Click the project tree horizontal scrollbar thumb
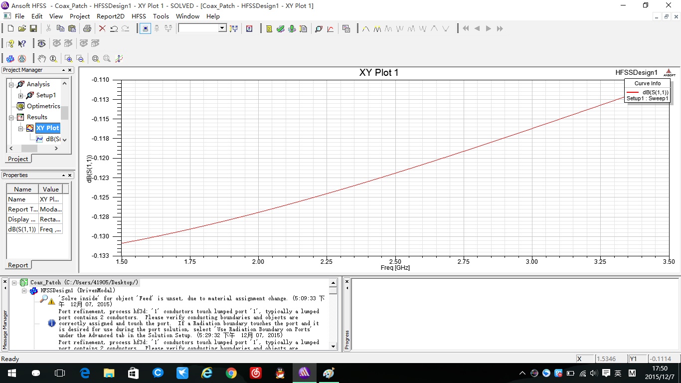Viewport: 681px width, 383px height. pos(29,148)
